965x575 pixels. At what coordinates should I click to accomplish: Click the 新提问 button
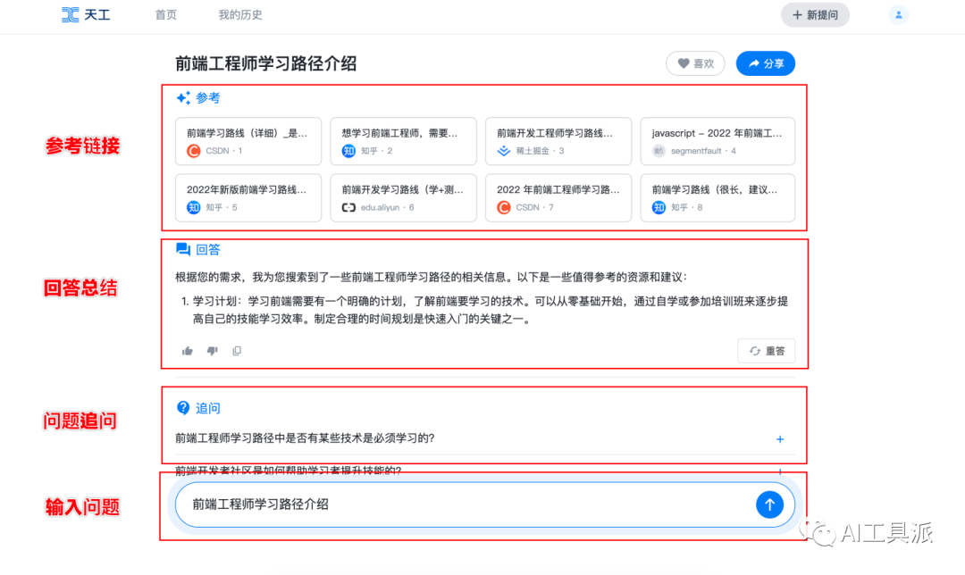coord(815,15)
